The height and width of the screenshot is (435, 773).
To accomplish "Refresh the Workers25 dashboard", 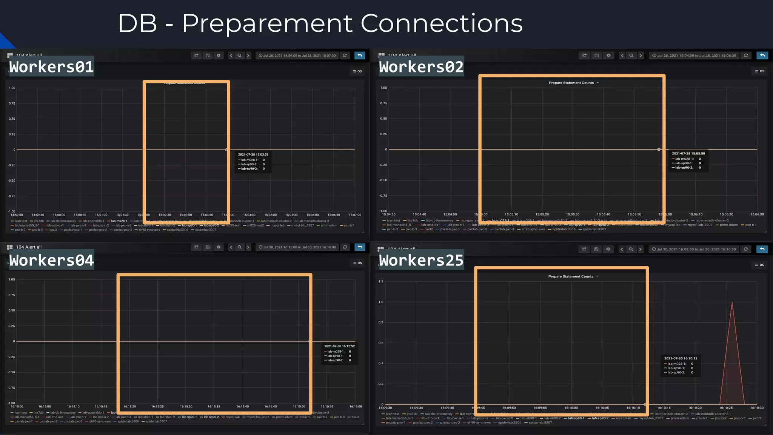I will point(745,249).
